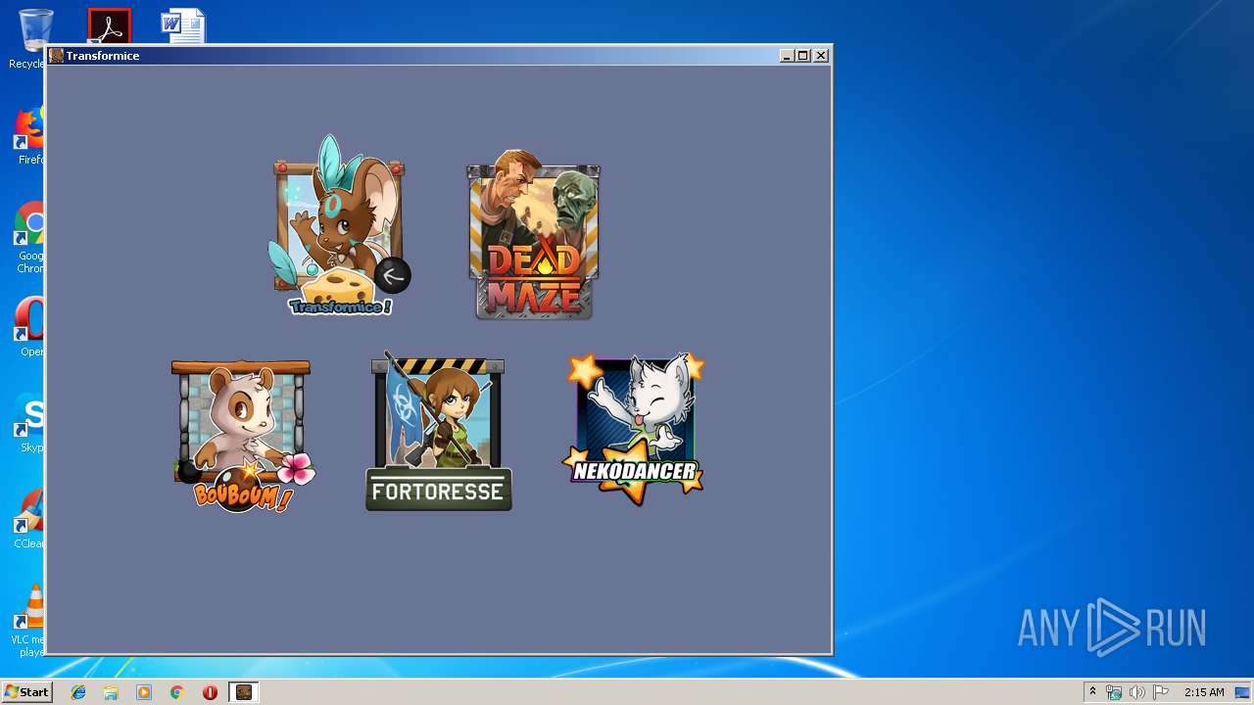Viewport: 1254px width, 705px height.
Task: Minimize the Transformice window
Action: pyautogui.click(x=787, y=56)
